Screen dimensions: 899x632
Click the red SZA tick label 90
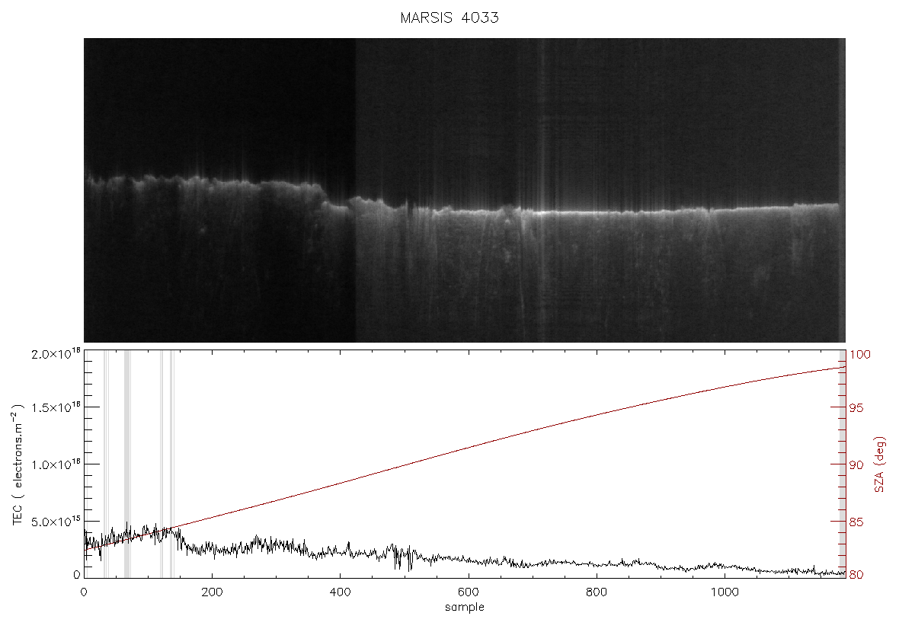pyautogui.click(x=856, y=464)
